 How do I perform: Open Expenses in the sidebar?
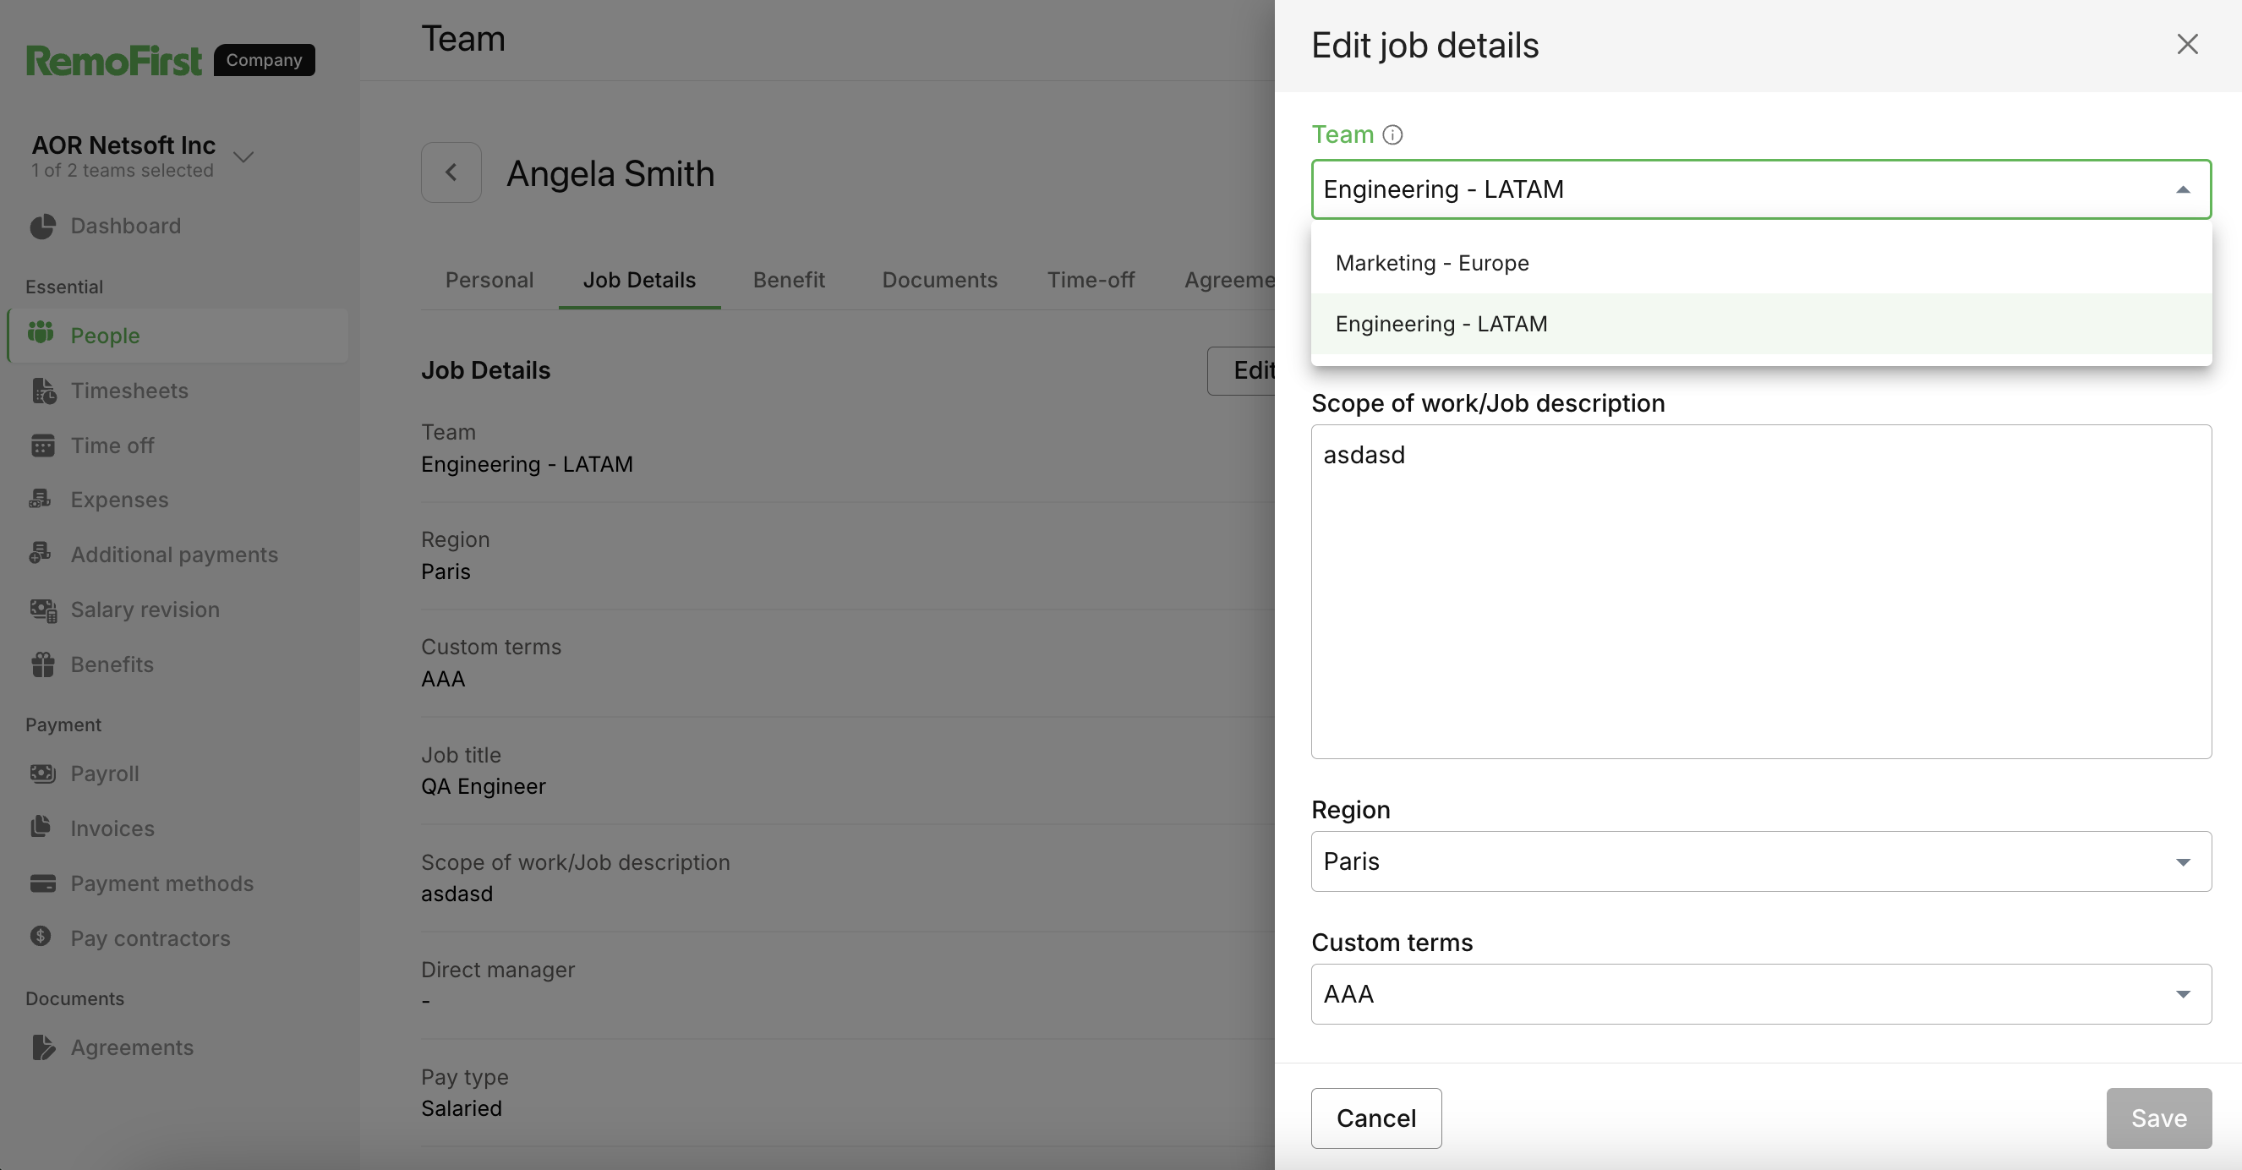coord(119,500)
